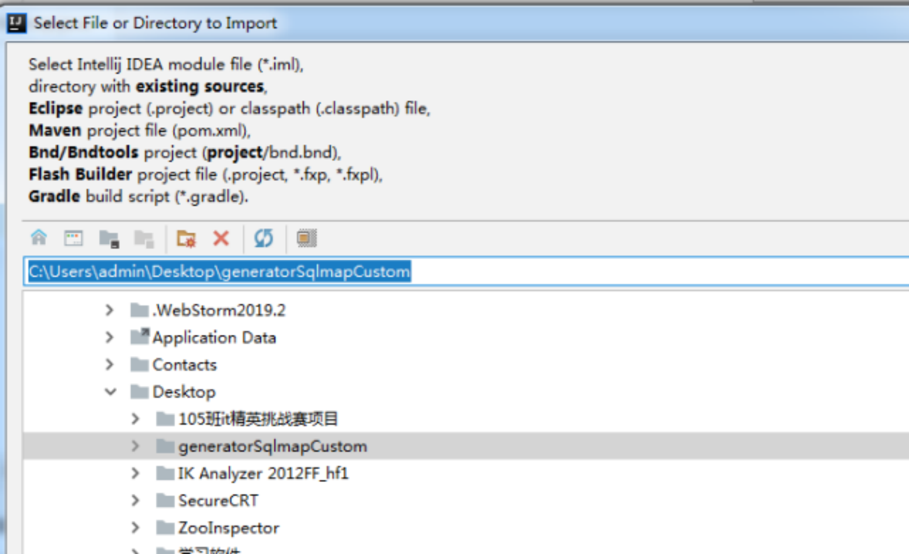The height and width of the screenshot is (554, 909).
Task: Click the SecureCRT folder icon
Action: click(165, 500)
